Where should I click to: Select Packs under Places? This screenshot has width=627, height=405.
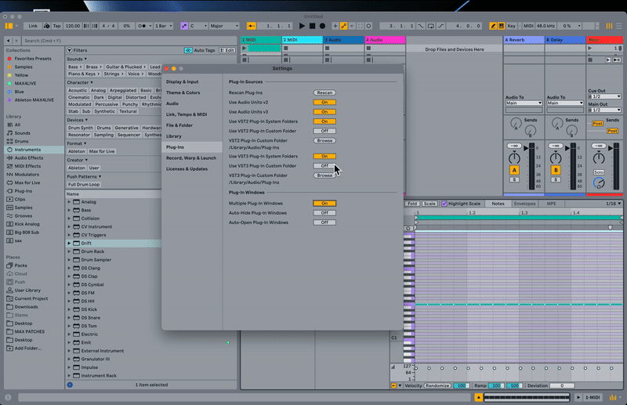coord(21,265)
